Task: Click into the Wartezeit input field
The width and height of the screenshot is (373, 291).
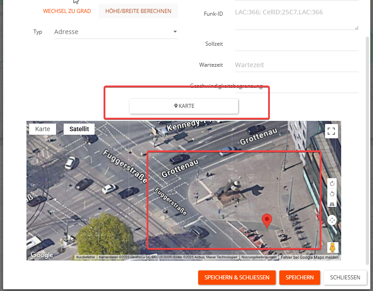Action: (x=296, y=65)
